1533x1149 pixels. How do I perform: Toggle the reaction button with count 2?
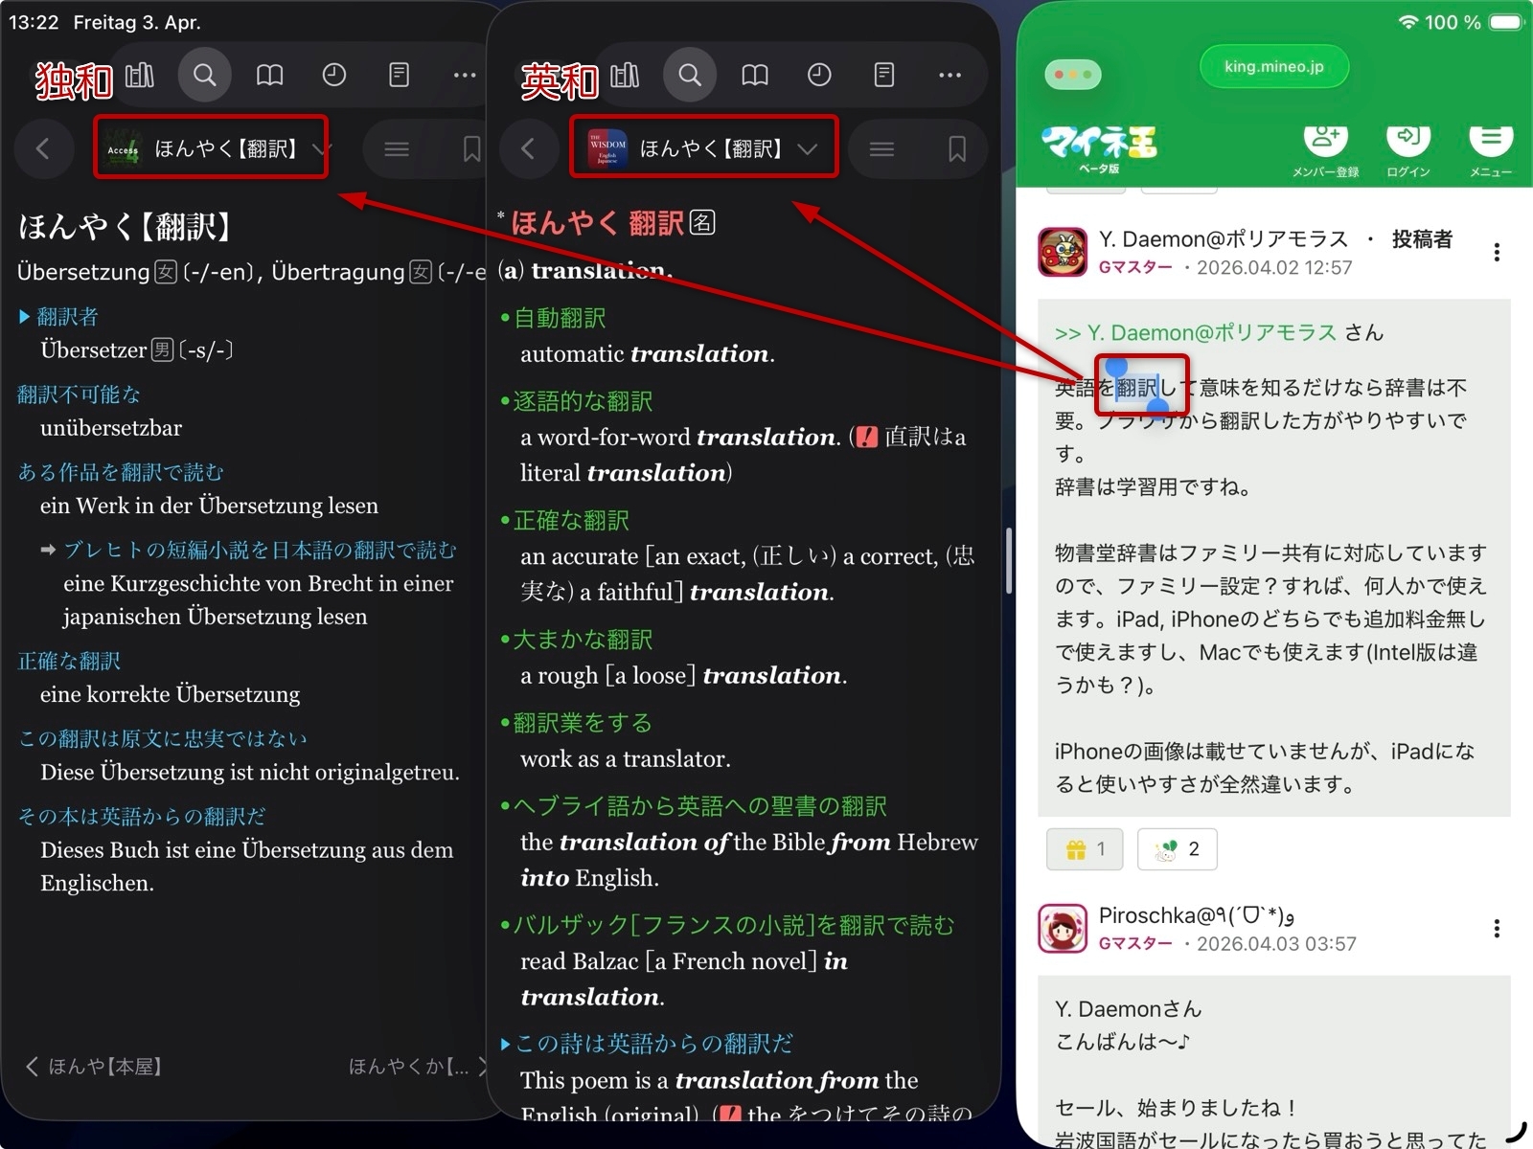(x=1177, y=848)
